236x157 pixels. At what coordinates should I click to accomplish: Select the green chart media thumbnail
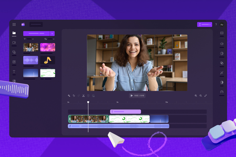47,73
